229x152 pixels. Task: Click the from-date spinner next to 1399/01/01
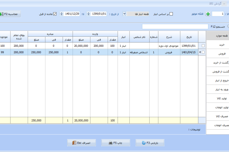click(x=89, y=14)
